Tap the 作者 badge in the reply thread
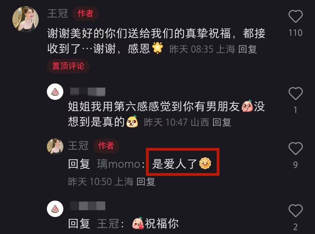The height and width of the screenshot is (234, 315). point(106,146)
